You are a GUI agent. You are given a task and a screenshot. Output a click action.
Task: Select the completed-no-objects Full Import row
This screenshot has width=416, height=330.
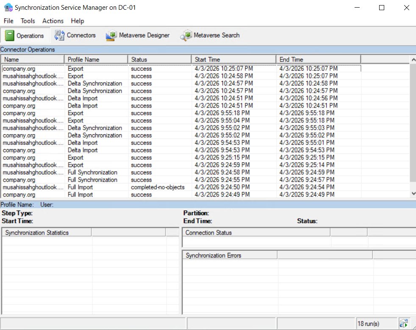(x=158, y=187)
